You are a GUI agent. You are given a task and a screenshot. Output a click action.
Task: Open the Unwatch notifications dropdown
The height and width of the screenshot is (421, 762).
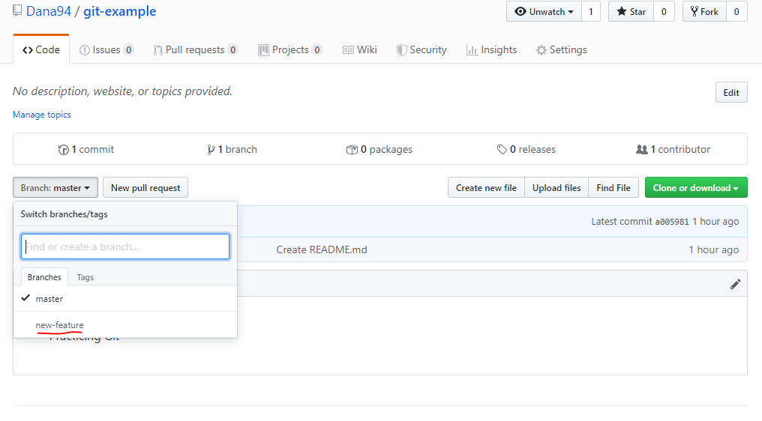click(544, 12)
